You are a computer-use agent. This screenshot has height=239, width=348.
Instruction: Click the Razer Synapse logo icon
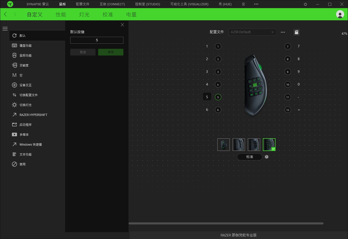click(10, 4)
